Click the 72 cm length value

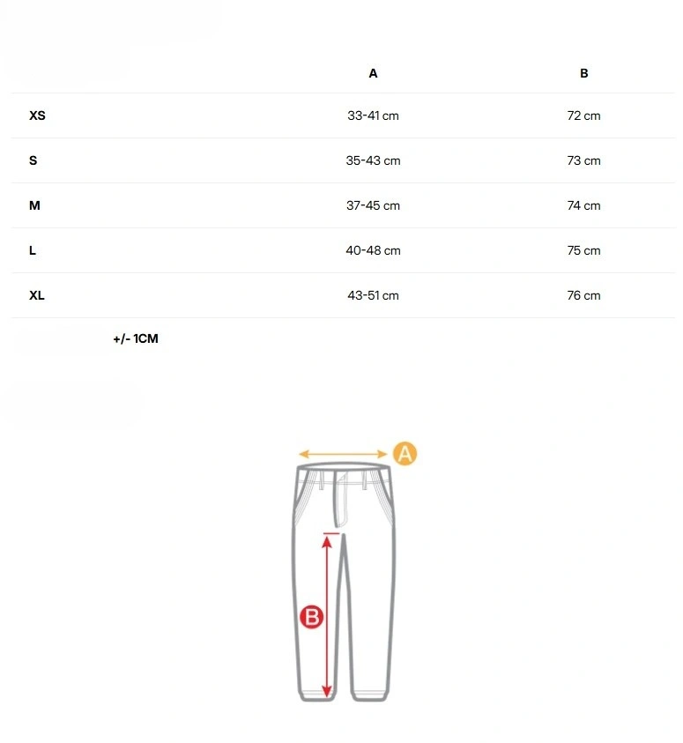pos(584,115)
